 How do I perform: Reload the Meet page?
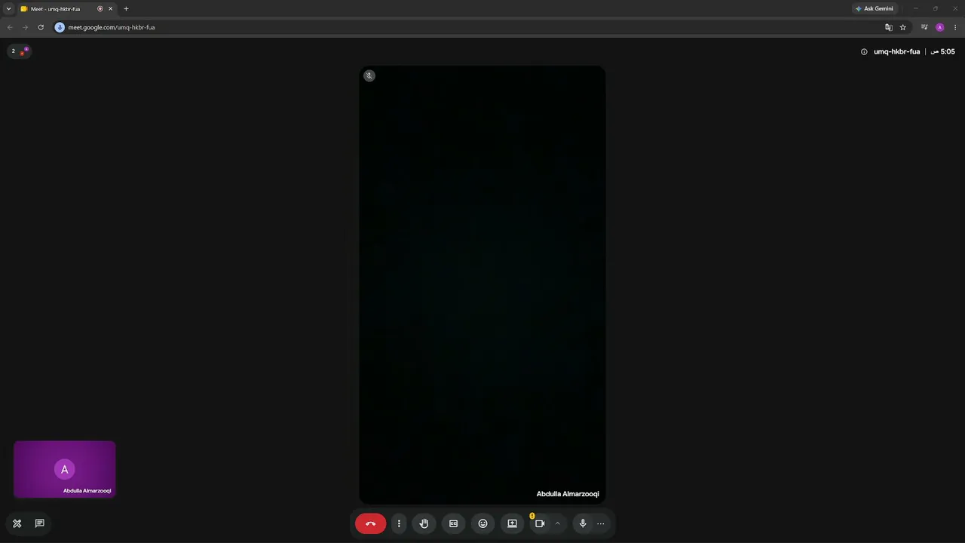(41, 27)
